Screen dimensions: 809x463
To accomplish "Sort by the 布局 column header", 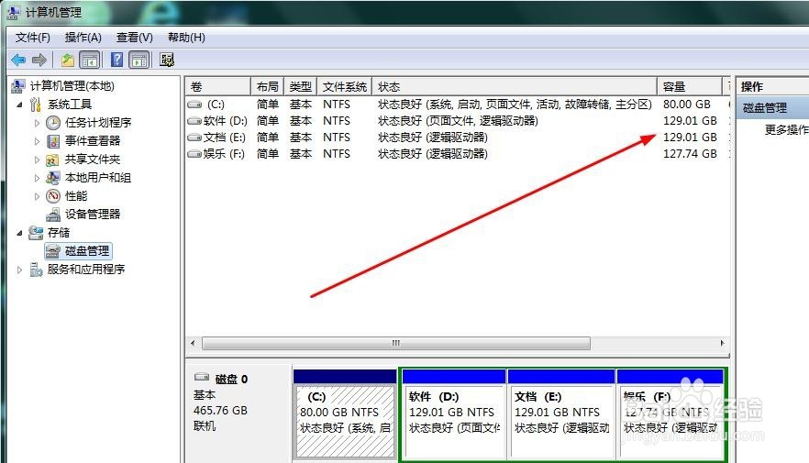I will pos(267,86).
